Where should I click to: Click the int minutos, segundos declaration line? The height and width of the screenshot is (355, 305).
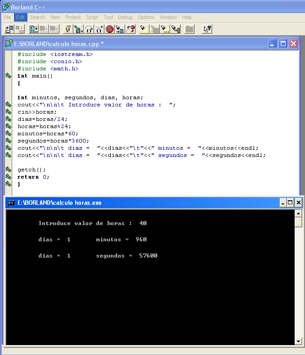coord(80,97)
